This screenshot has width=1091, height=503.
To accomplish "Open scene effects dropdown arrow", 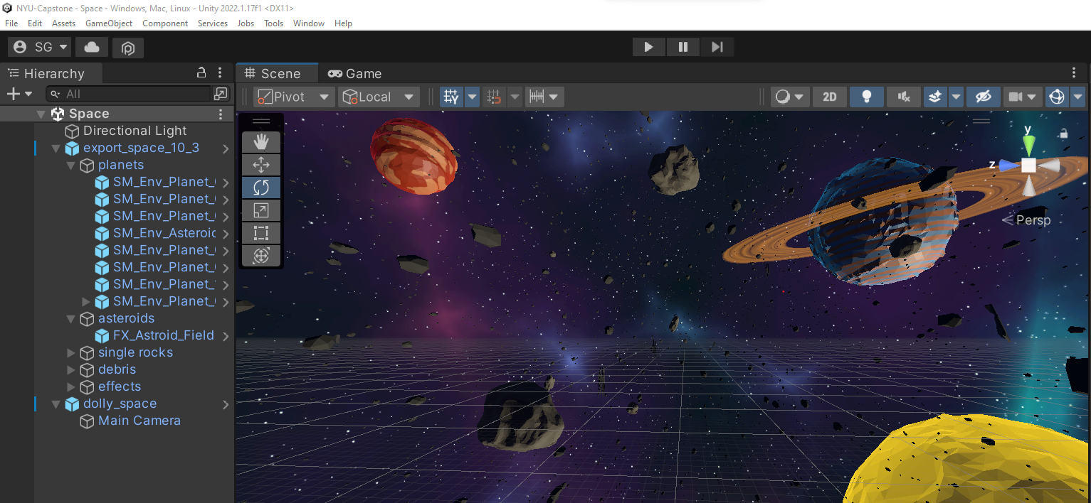I will (x=956, y=97).
